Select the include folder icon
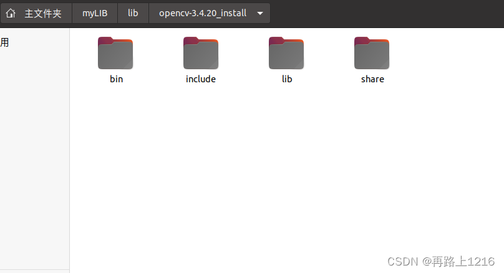Screen dimensions: 504x273 (201, 53)
